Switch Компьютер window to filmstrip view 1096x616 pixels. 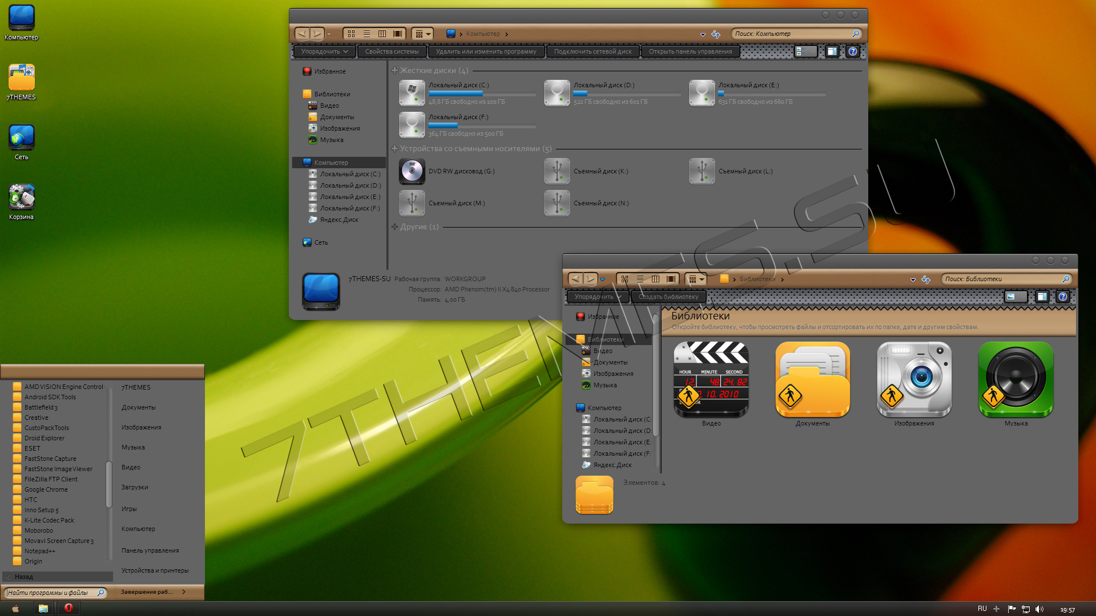coord(398,34)
